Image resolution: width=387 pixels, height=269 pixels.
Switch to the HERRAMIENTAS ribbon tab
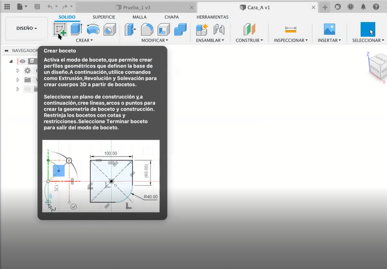tap(212, 17)
